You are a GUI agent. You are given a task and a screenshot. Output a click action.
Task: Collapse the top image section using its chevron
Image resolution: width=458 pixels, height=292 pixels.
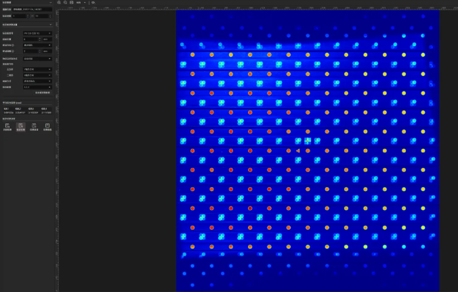(51, 3)
